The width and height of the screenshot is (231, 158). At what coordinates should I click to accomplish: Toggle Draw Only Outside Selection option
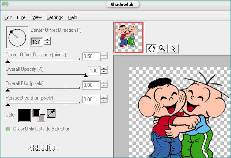click(8, 129)
